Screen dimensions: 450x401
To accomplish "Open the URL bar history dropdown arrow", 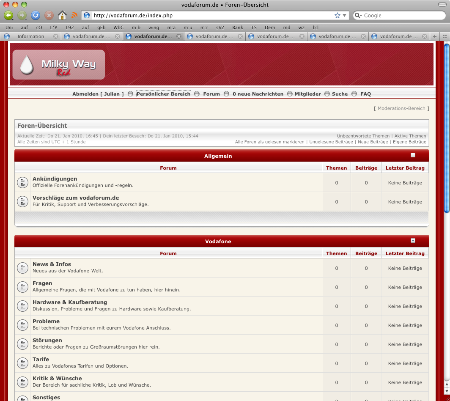I will tap(345, 16).
